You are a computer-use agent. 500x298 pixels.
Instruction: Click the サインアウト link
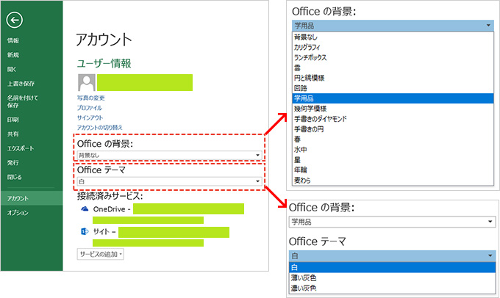pos(90,117)
